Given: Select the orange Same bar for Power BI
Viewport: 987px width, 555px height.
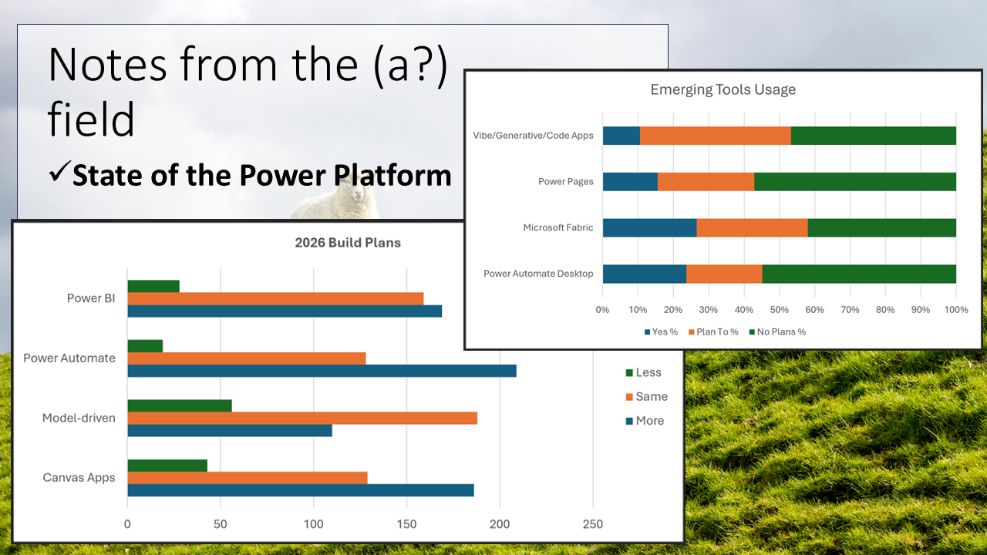Looking at the screenshot, I should 275,298.
